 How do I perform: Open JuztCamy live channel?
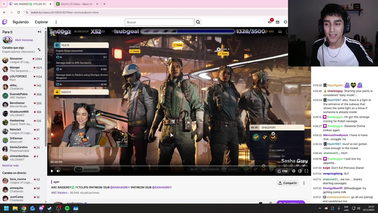point(22,199)
